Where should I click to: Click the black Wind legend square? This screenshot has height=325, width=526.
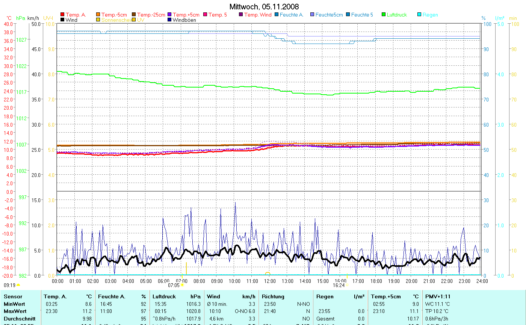click(62, 20)
